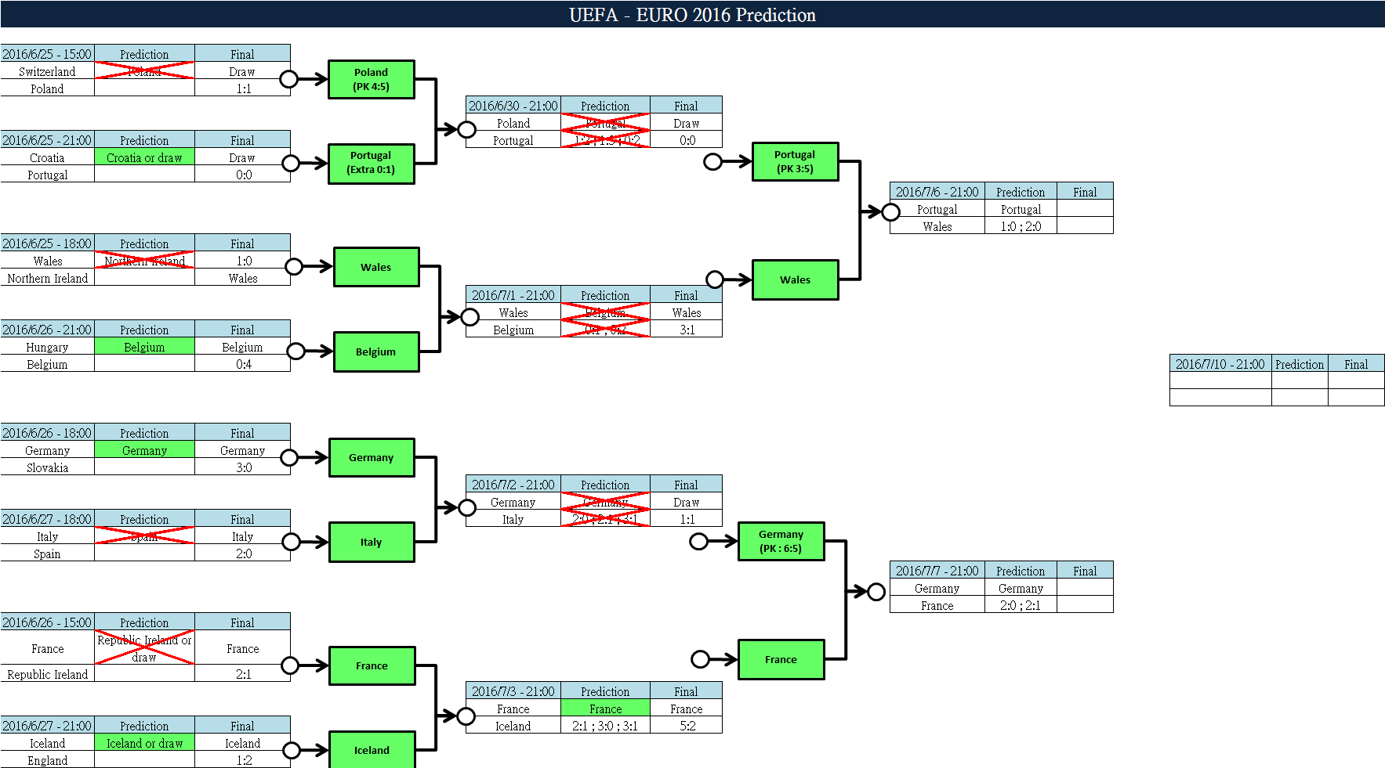Select the '1:0 ; 2:0' score prediction cell
The image size is (1385, 768).
1021,227
